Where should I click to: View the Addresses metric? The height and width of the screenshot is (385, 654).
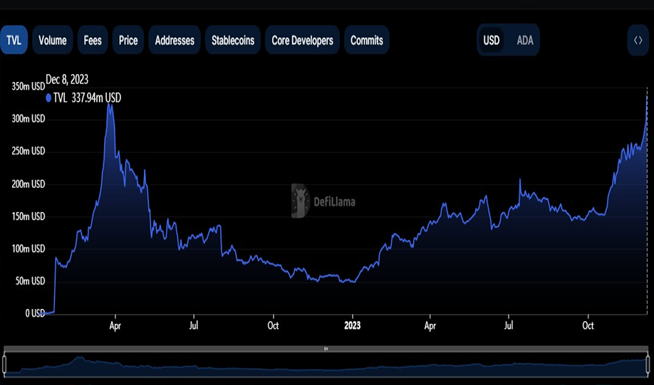point(175,40)
